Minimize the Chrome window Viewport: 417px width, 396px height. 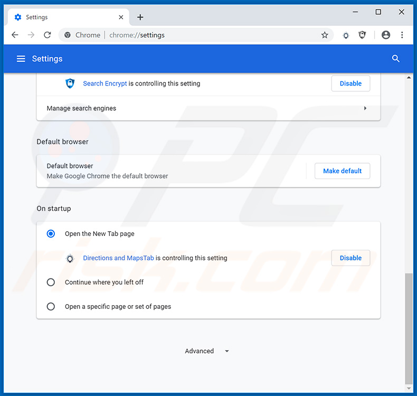tap(355, 12)
